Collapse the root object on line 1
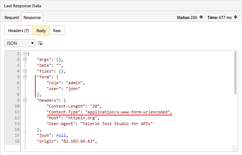 25,53
